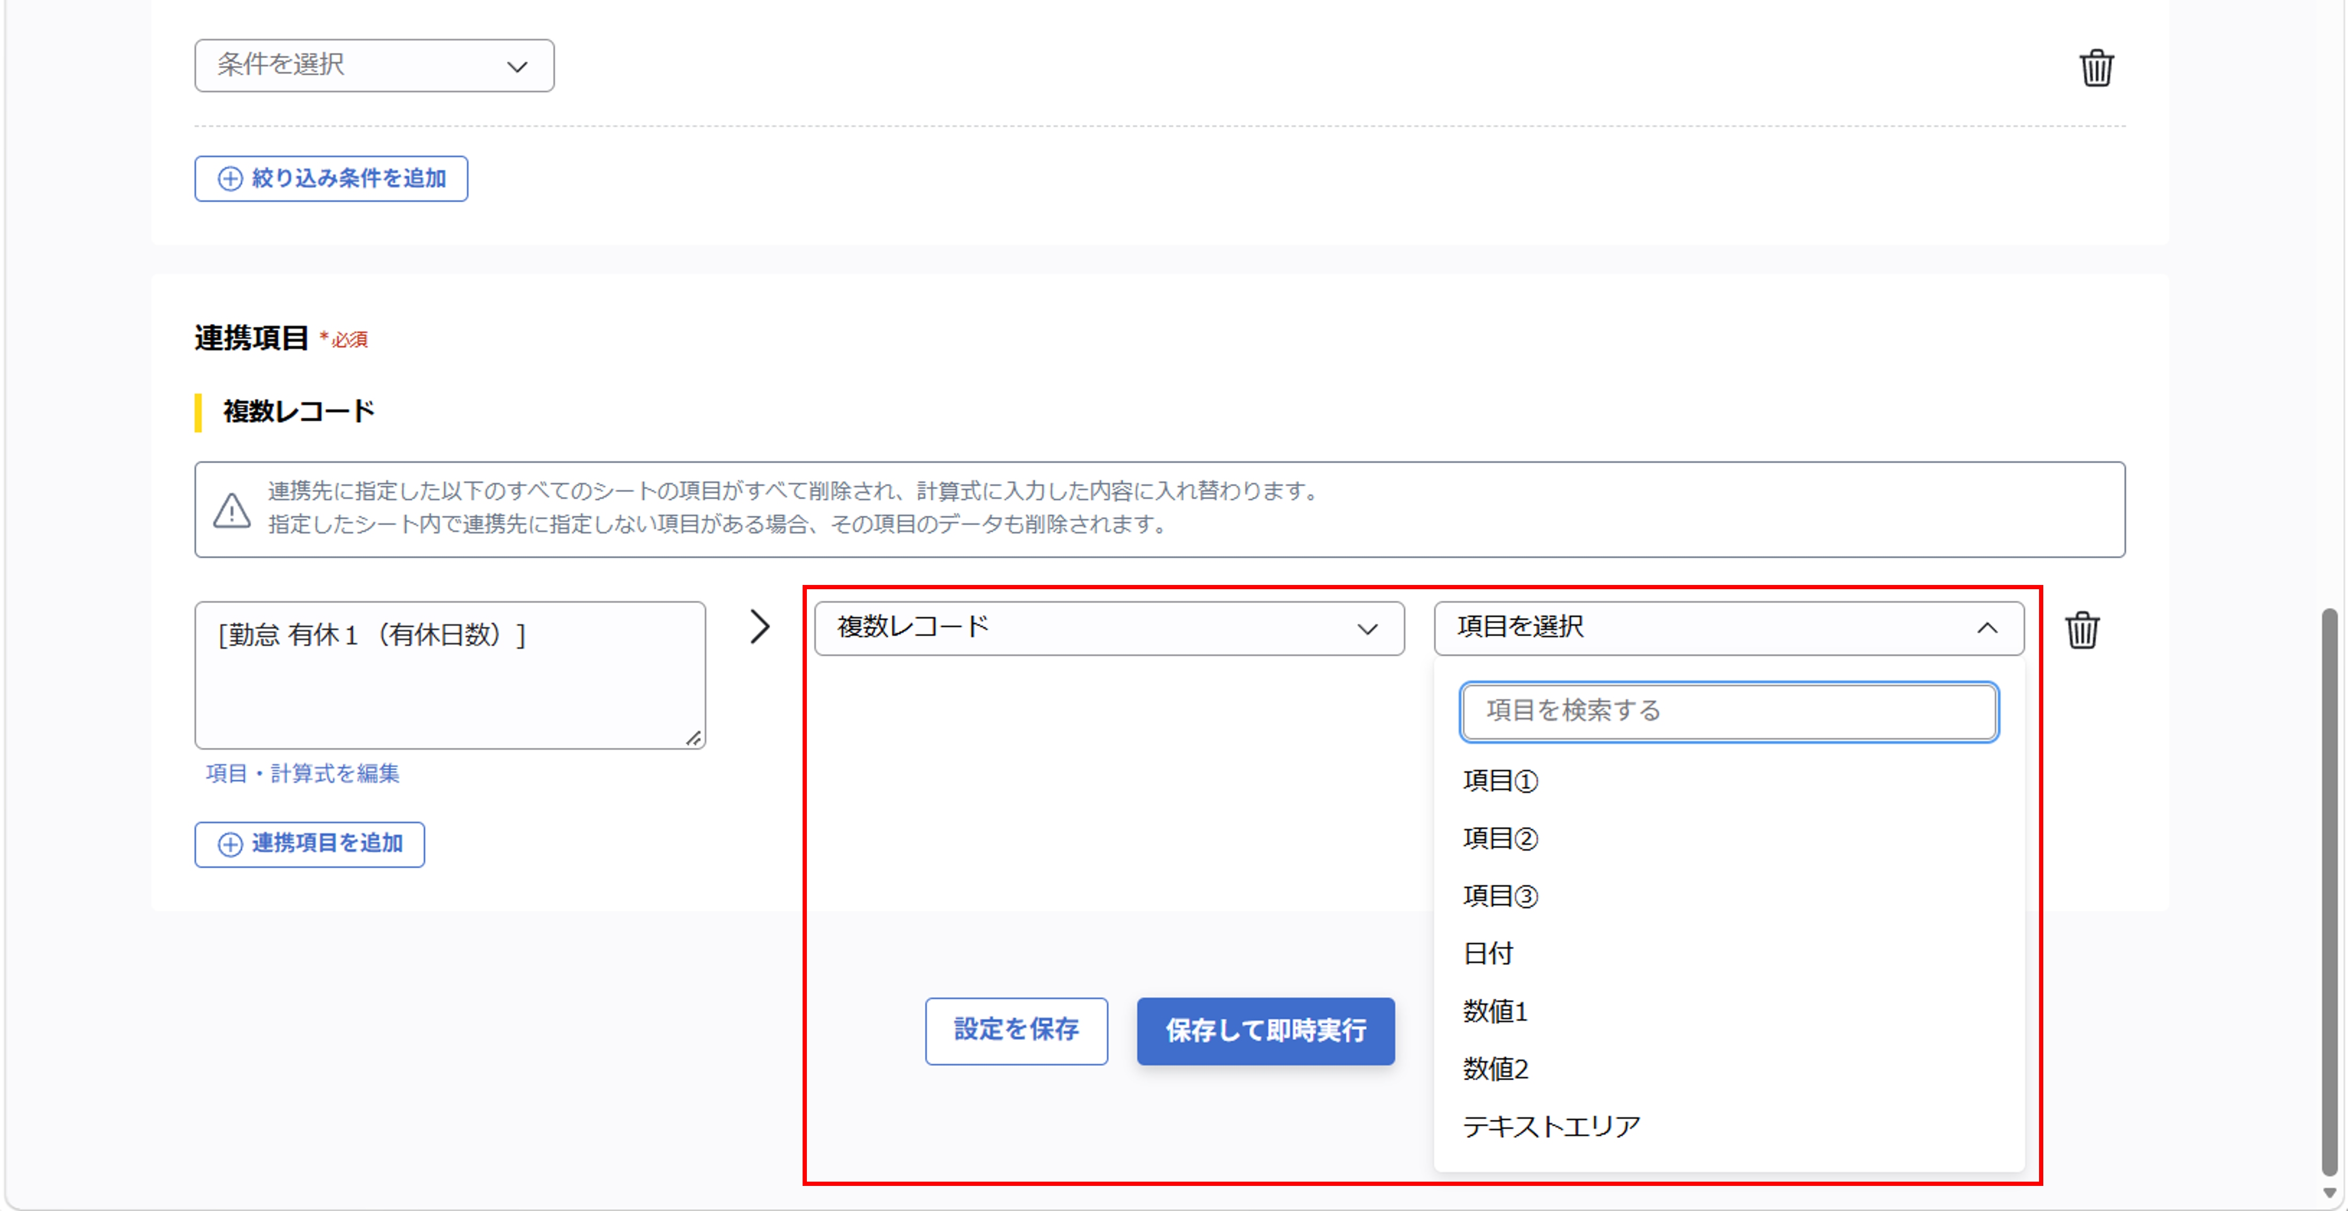
Task: Click the page vertical scrollbar thumb
Action: [x=2329, y=892]
